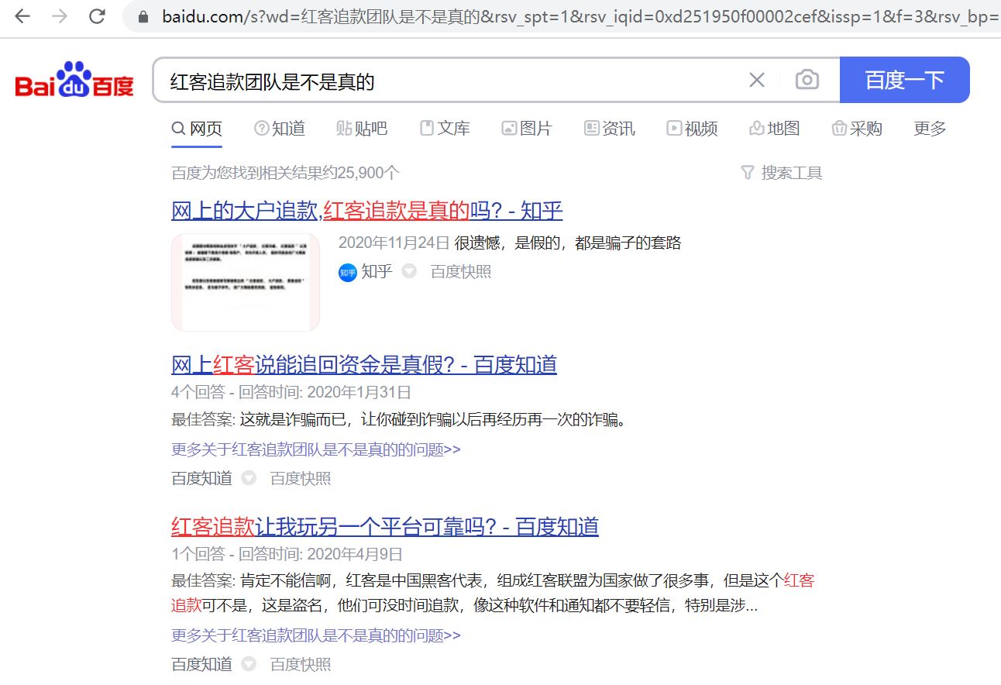Go back using the browser back arrow

[x=22, y=15]
